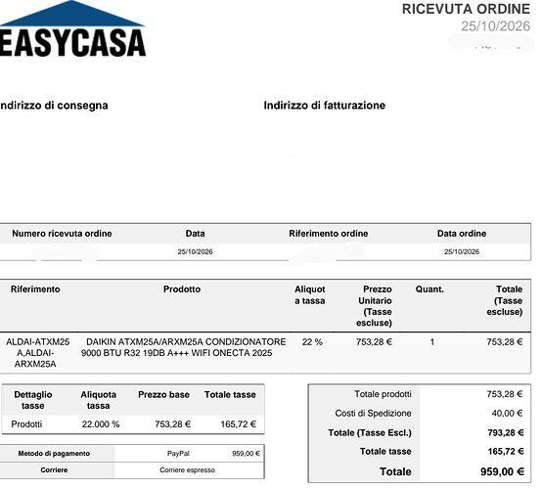Click the Totale tasse value 165,72 € in tax detail
Viewport: 542px width, 488px height.
(x=238, y=424)
